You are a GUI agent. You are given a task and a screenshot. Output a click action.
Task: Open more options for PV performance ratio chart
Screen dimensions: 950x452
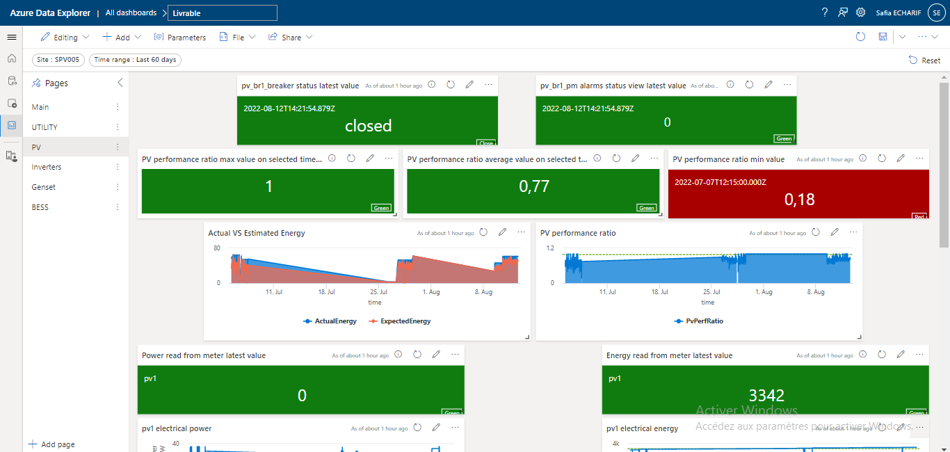click(x=853, y=232)
